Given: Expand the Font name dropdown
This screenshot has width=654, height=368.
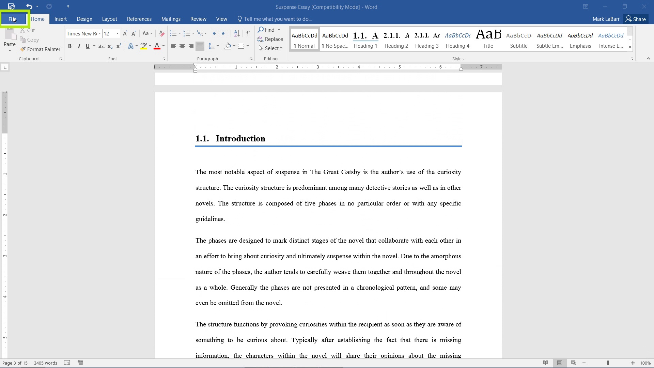Looking at the screenshot, I should (x=100, y=33).
